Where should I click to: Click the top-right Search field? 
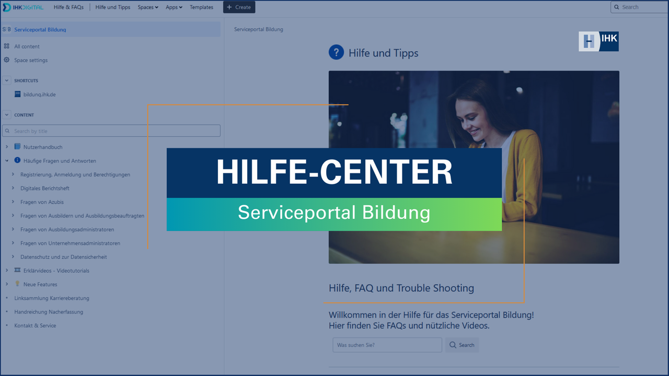click(640, 7)
